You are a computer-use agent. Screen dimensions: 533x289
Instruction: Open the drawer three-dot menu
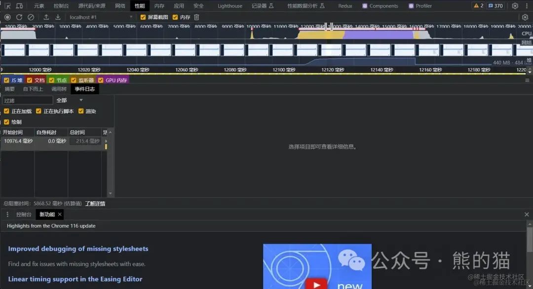(x=7, y=215)
